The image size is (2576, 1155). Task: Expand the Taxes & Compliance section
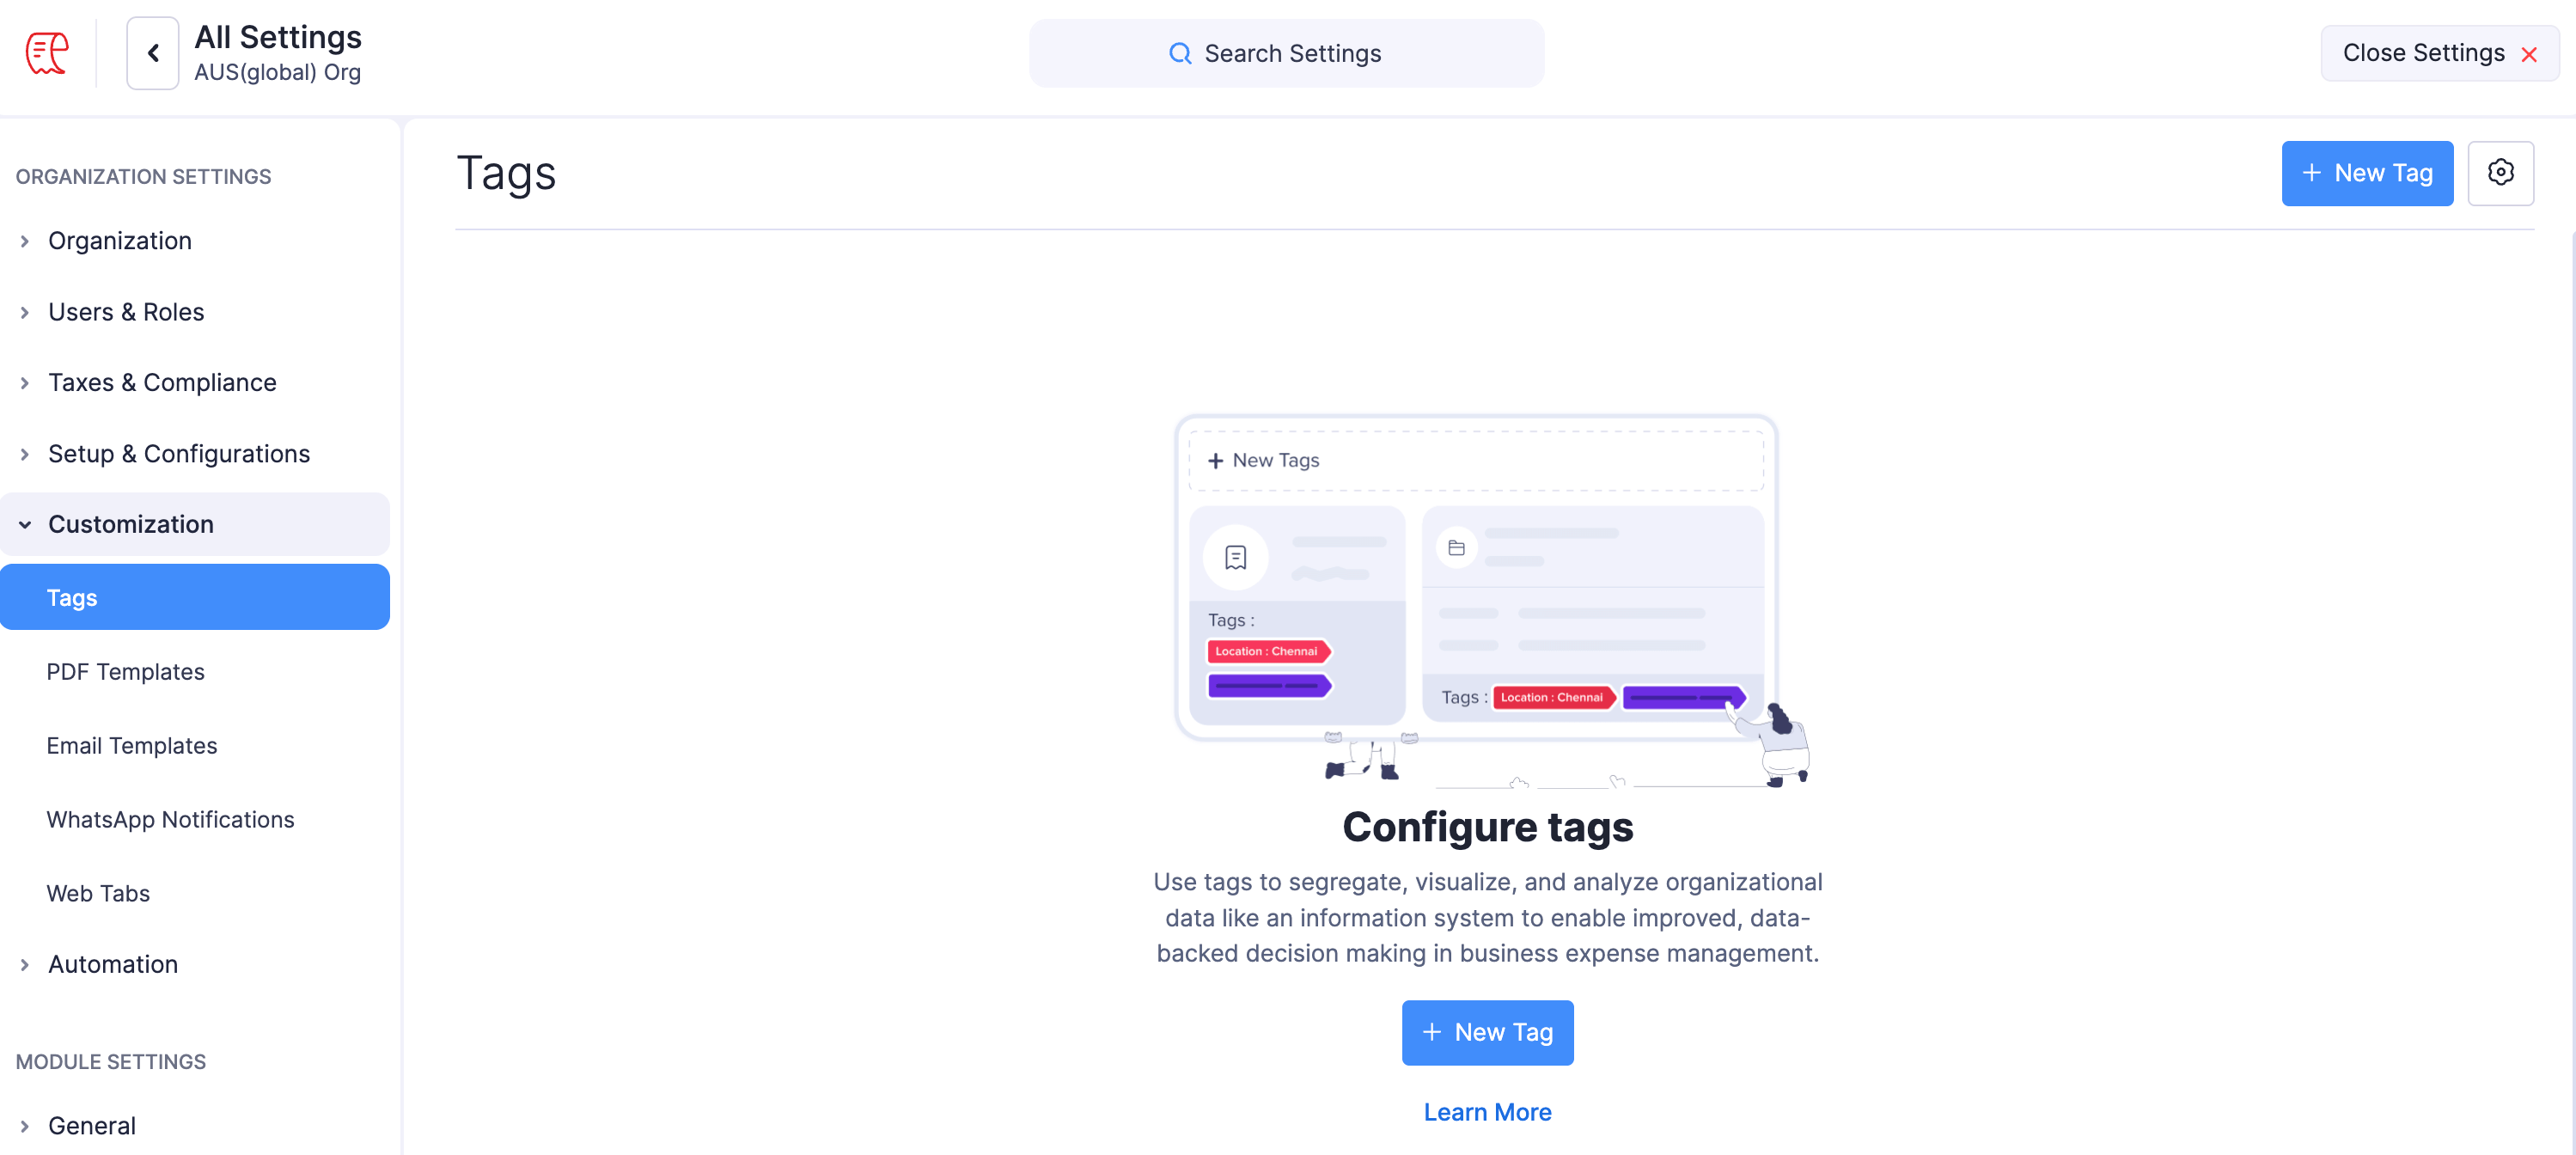tap(162, 382)
